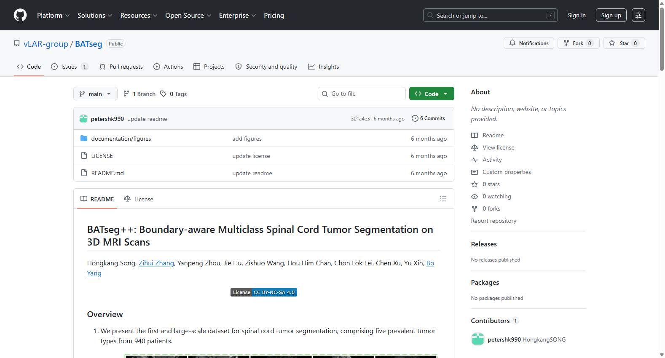Click the contributor petershk990 avatar

pyautogui.click(x=478, y=339)
